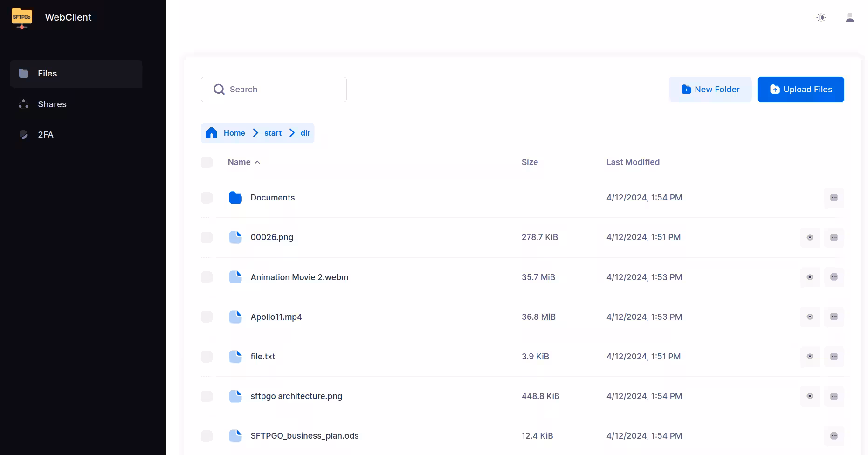Expand the actions menu for SFTPGO_business_plan.ods
The height and width of the screenshot is (455, 868).
pos(834,436)
